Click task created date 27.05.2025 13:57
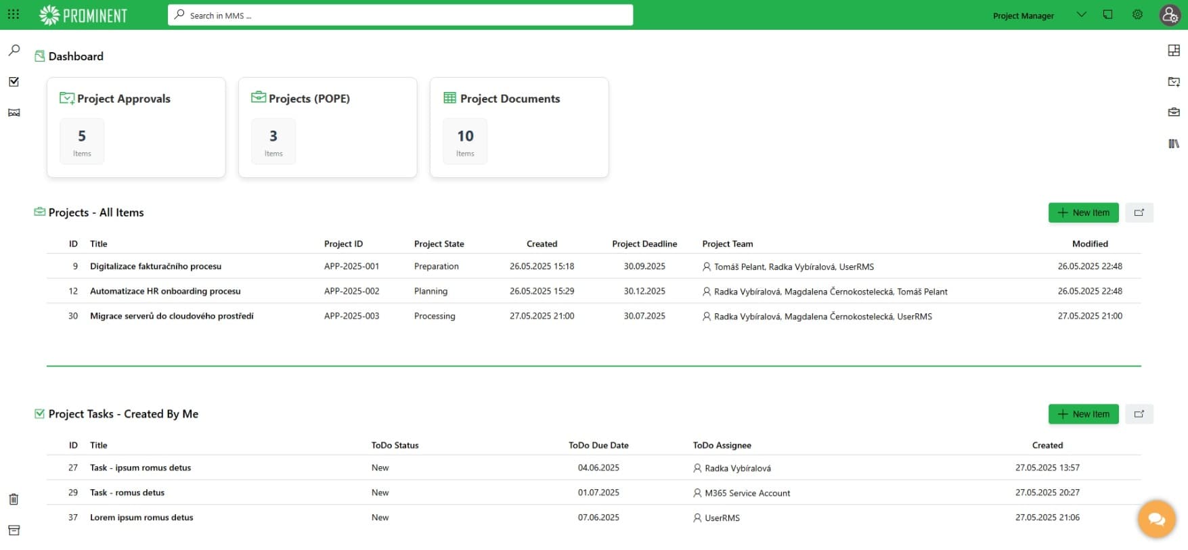 click(1047, 467)
